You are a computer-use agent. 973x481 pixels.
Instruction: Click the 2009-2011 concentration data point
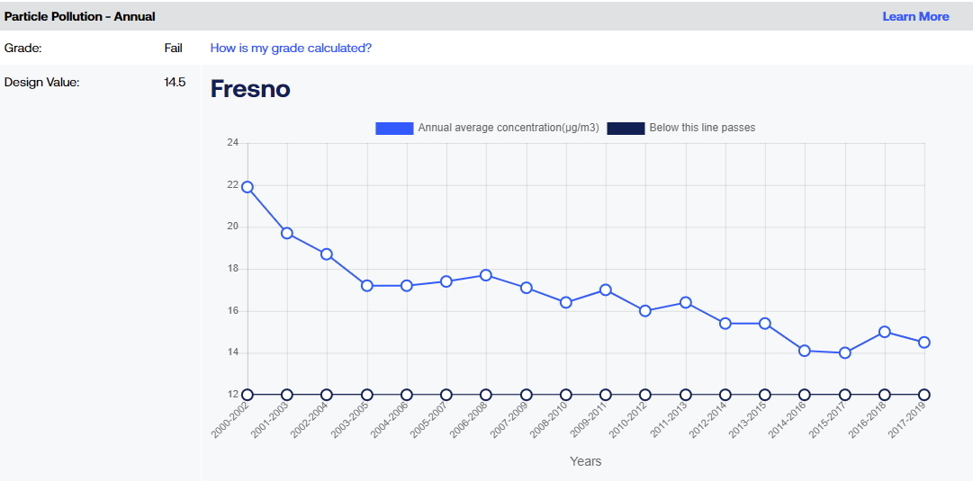click(606, 289)
